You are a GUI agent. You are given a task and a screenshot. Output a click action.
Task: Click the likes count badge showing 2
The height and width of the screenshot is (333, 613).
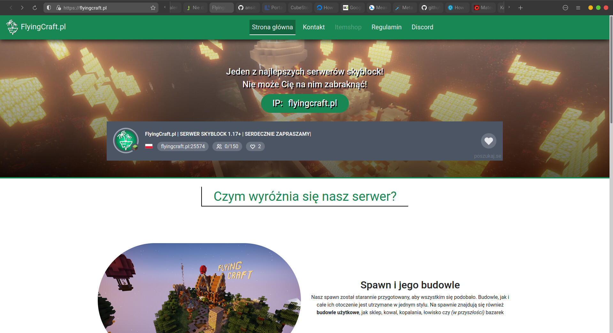(255, 147)
